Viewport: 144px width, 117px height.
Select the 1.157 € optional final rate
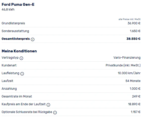pyautogui.click(x=136, y=112)
